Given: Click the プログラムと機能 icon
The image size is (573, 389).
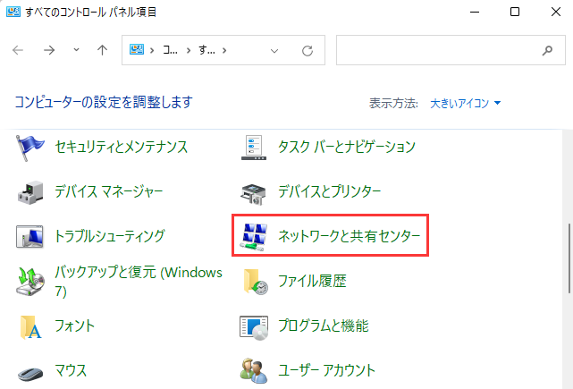Looking at the screenshot, I should pyautogui.click(x=254, y=327).
